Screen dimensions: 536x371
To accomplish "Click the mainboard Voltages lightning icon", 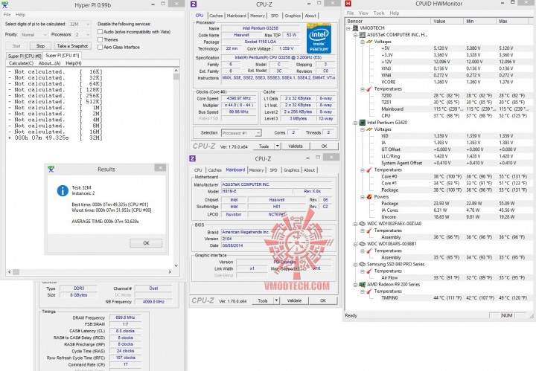I will [369, 42].
